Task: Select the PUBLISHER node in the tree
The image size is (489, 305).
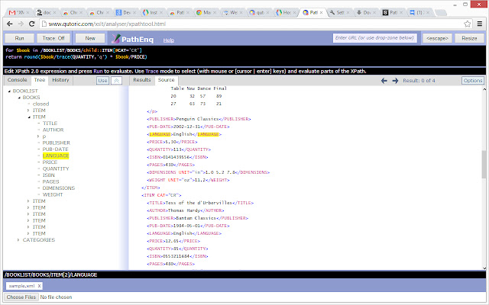Action: tap(57, 143)
